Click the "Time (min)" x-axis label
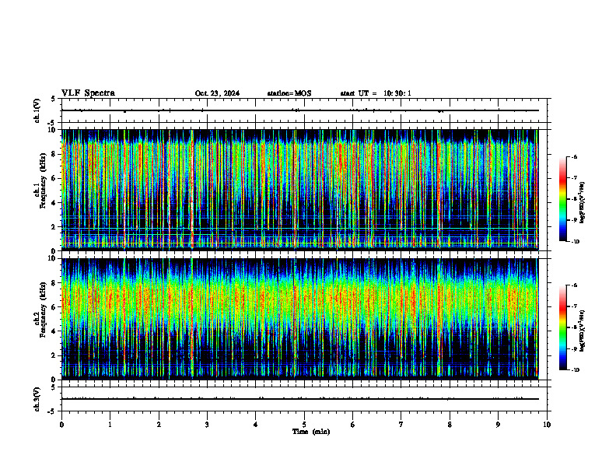Image resolution: width=616 pixels, height=476 pixels. click(311, 432)
